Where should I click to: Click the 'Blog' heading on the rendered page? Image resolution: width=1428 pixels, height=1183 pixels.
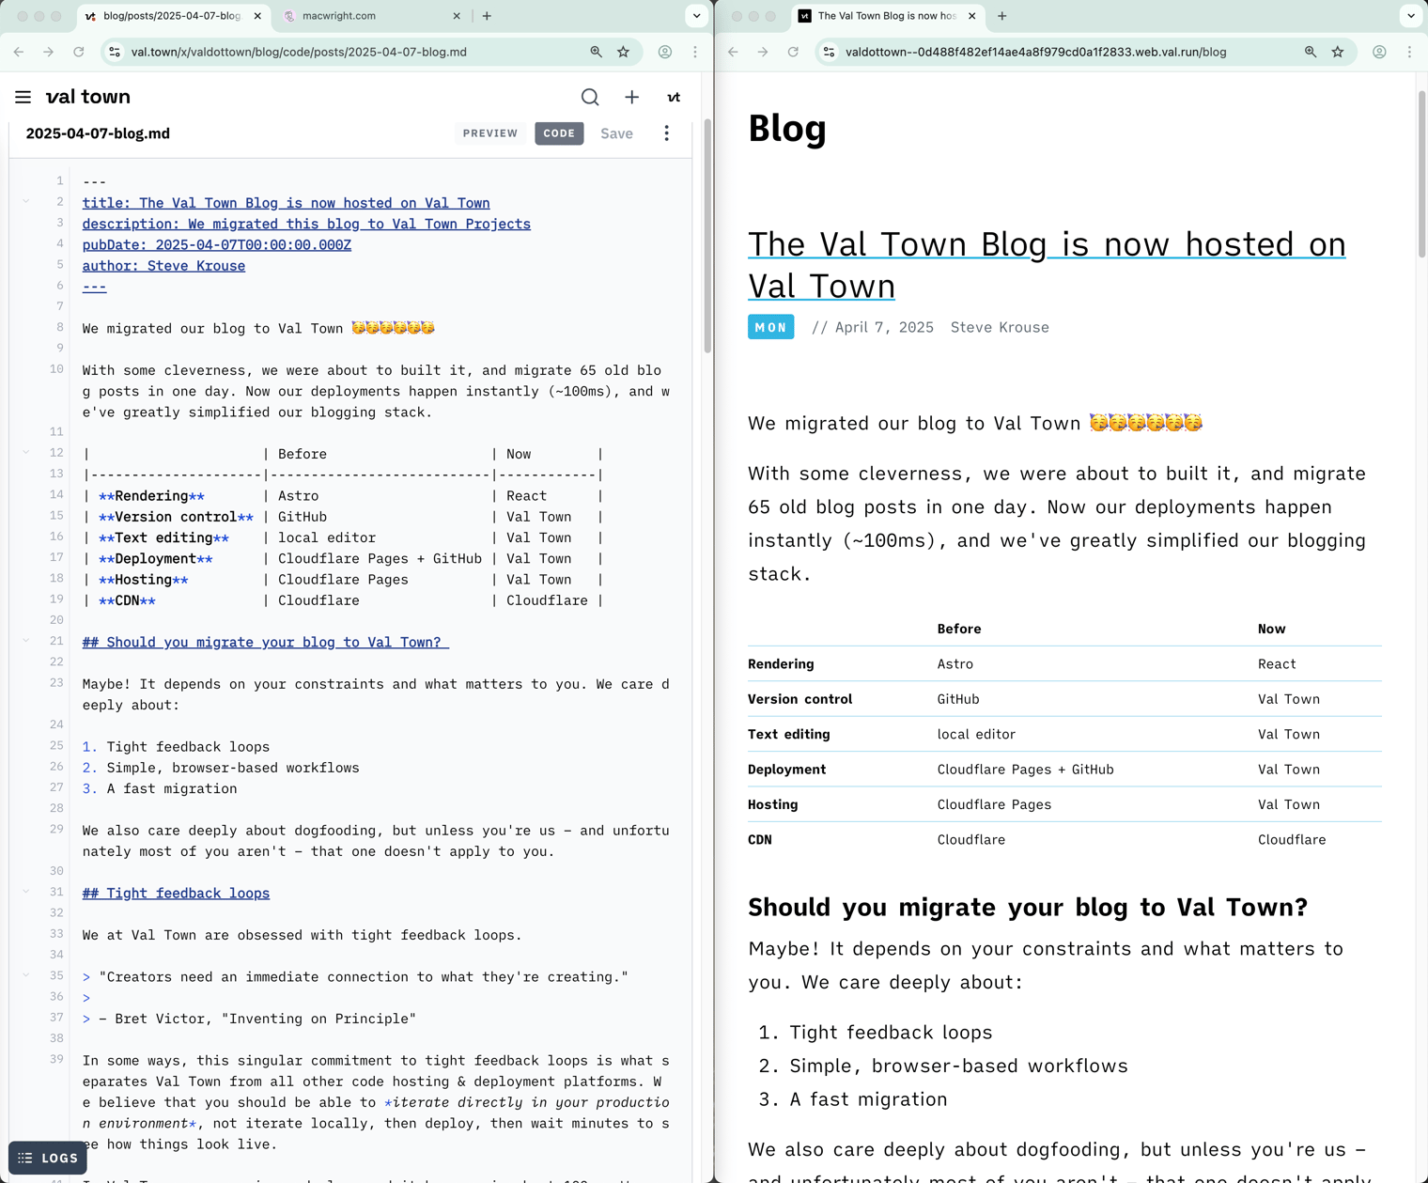(787, 129)
